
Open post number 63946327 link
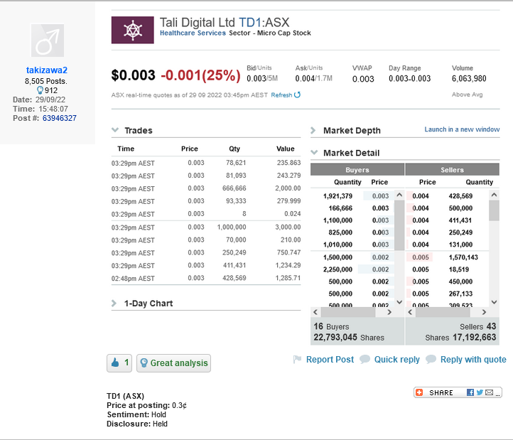pyautogui.click(x=60, y=118)
